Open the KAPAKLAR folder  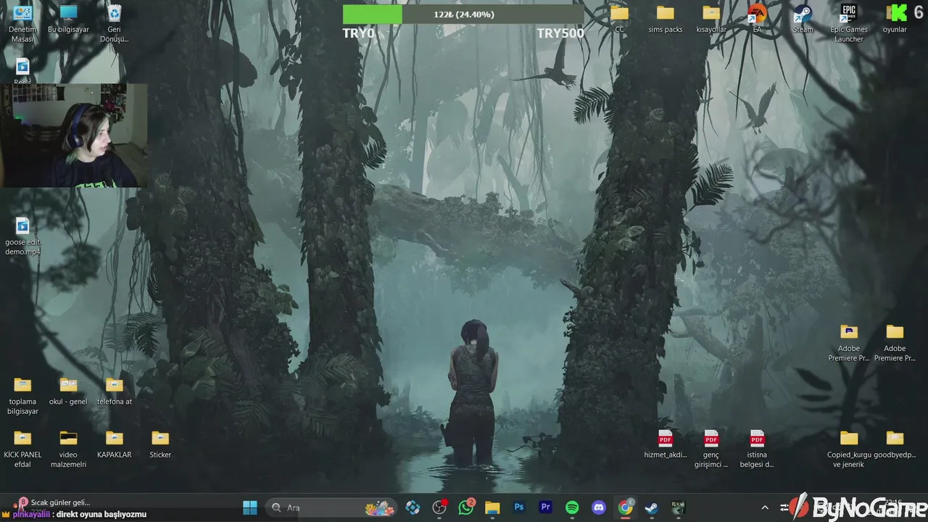pos(114,444)
